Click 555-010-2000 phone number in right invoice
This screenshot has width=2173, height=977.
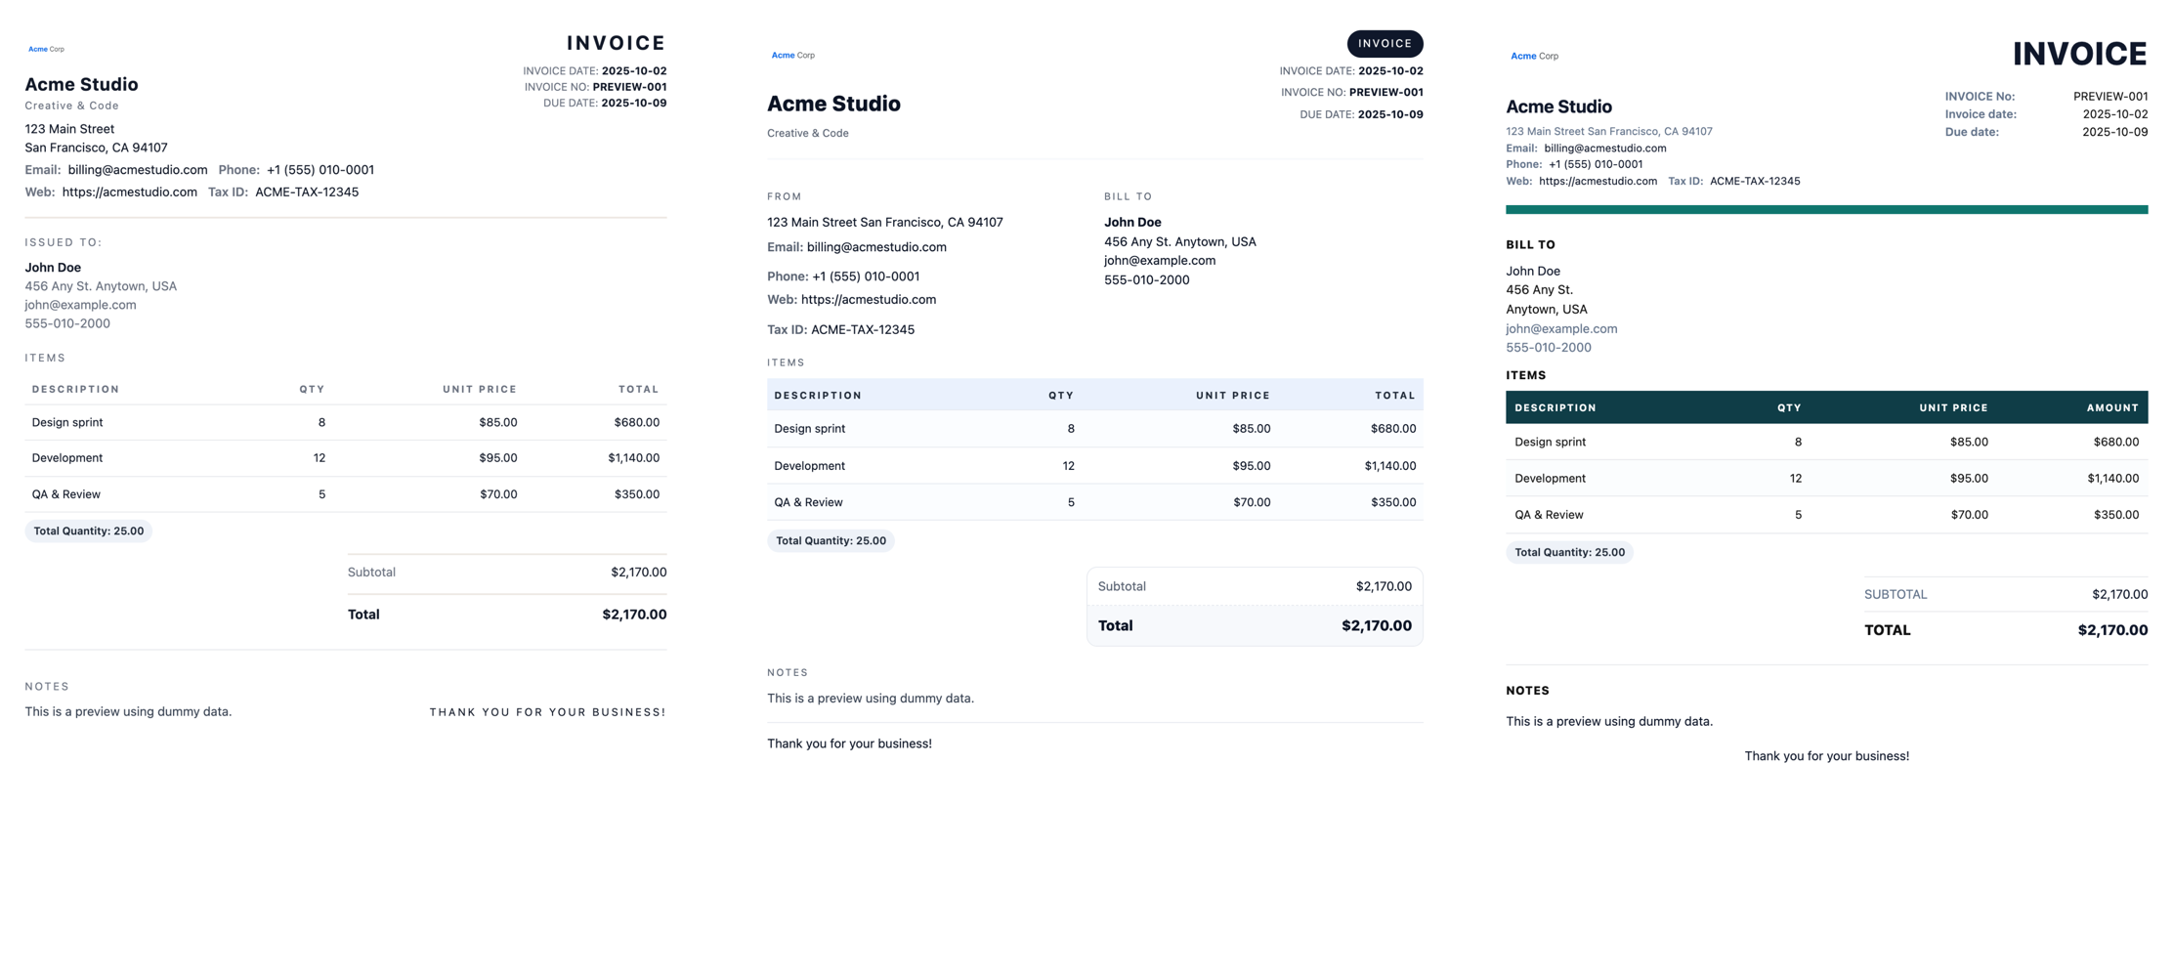tap(1548, 348)
